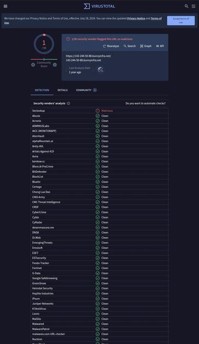Screen dimensions: 199x344
Task: Click the Reanalyze icon button
Action: pos(111,46)
